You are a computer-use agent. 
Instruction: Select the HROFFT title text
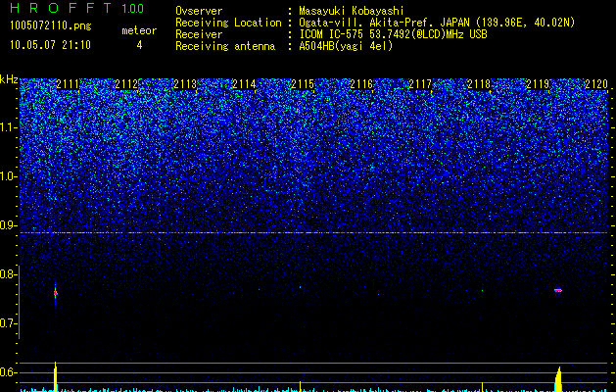[x=61, y=8]
